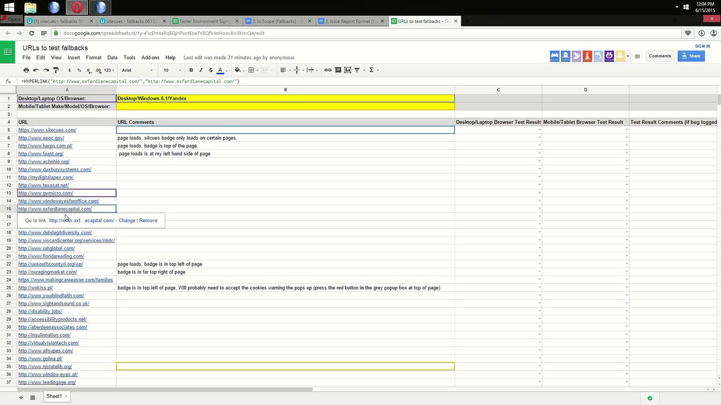Select the Paint format tool
This screenshot has width=721, height=405.
tap(56, 70)
